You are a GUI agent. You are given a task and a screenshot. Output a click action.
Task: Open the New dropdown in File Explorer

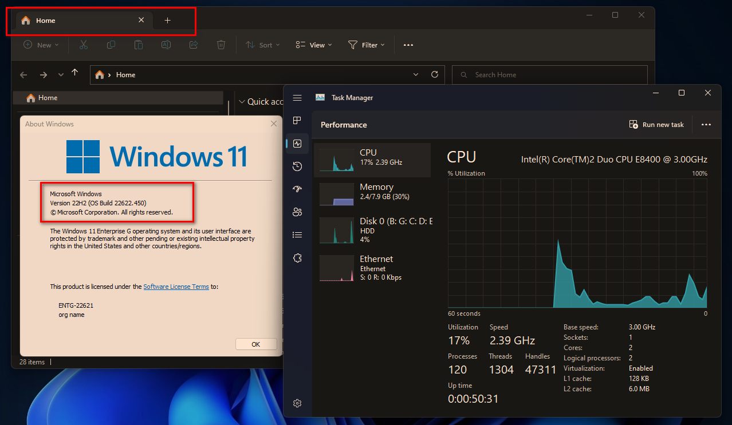(x=41, y=45)
